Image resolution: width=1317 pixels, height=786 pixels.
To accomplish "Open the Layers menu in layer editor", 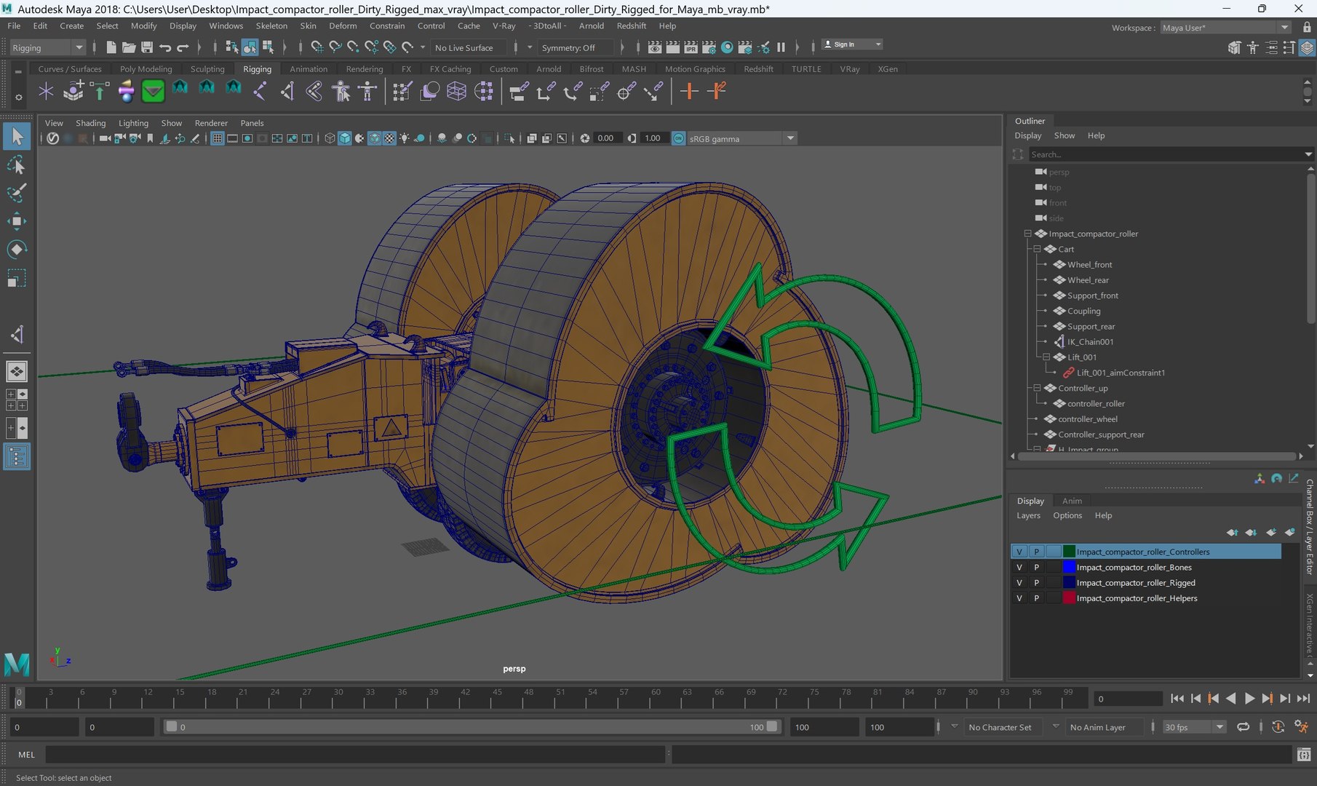I will (1028, 515).
